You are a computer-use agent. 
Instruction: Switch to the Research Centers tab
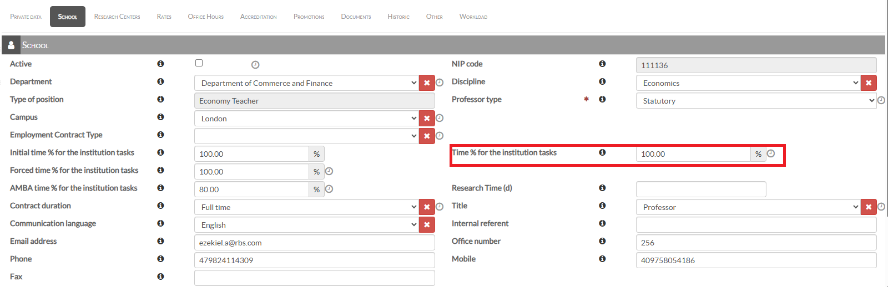(117, 17)
